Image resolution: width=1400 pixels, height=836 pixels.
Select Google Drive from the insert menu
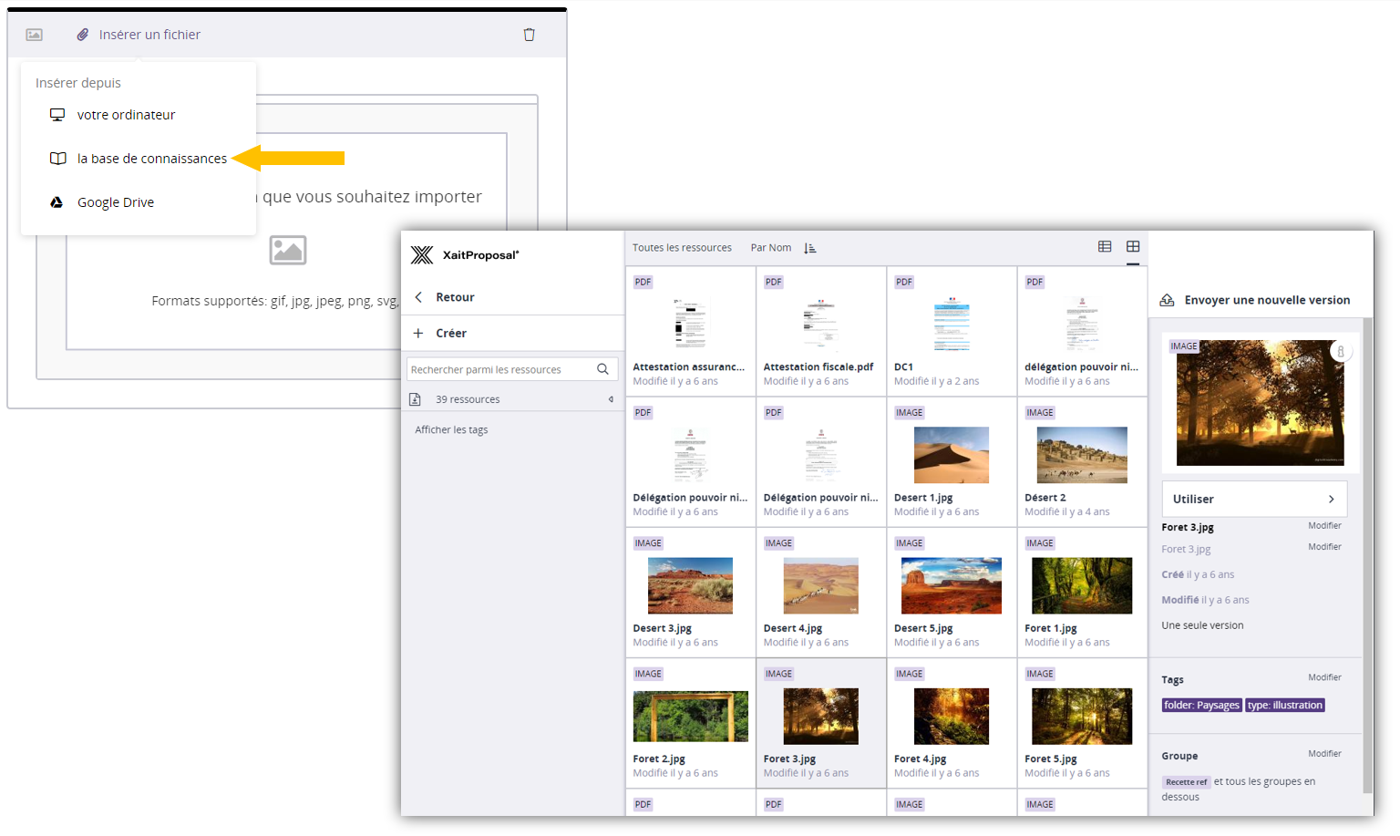115,202
